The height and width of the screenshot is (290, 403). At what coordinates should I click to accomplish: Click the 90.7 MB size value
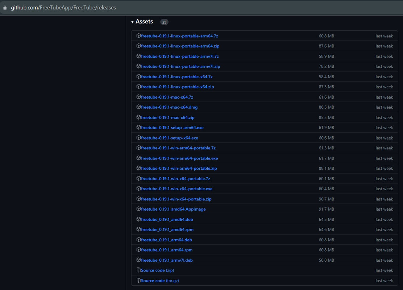click(x=327, y=199)
